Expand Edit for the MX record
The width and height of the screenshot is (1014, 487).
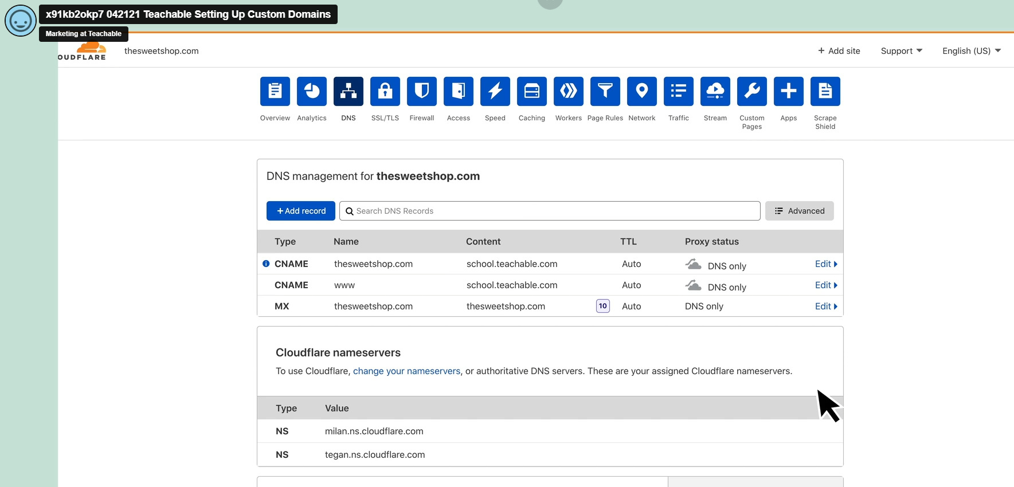tap(825, 307)
